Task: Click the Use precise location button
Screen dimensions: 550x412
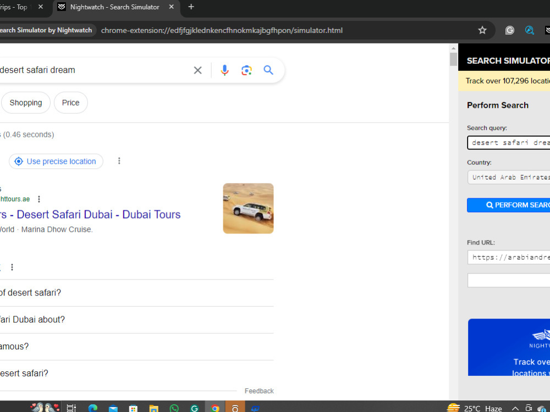Action: click(56, 161)
